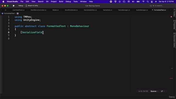Open the Tools menu
Screen dimensions: 176x99
[75, 2]
